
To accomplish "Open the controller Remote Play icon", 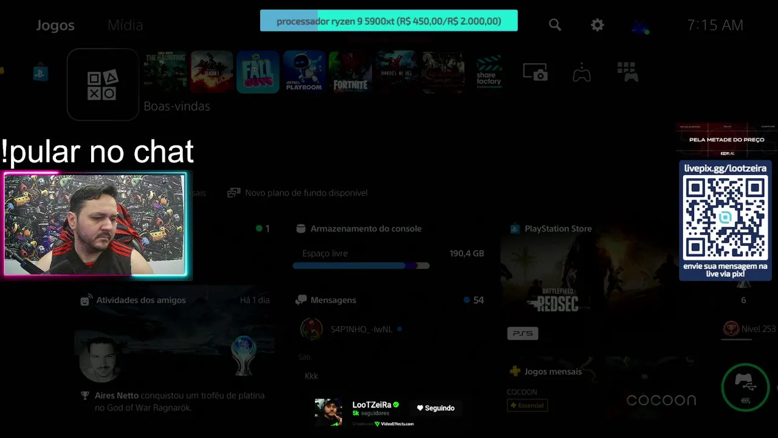I will (582, 72).
